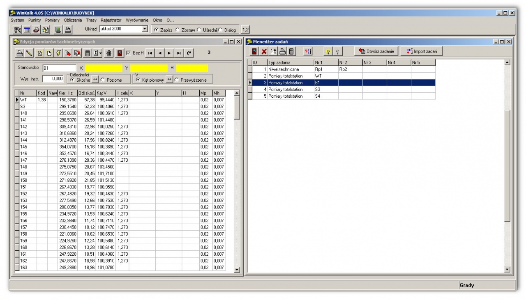The width and height of the screenshot is (526, 300).
Task: Click the Typ zadania column header
Action: tap(290, 62)
